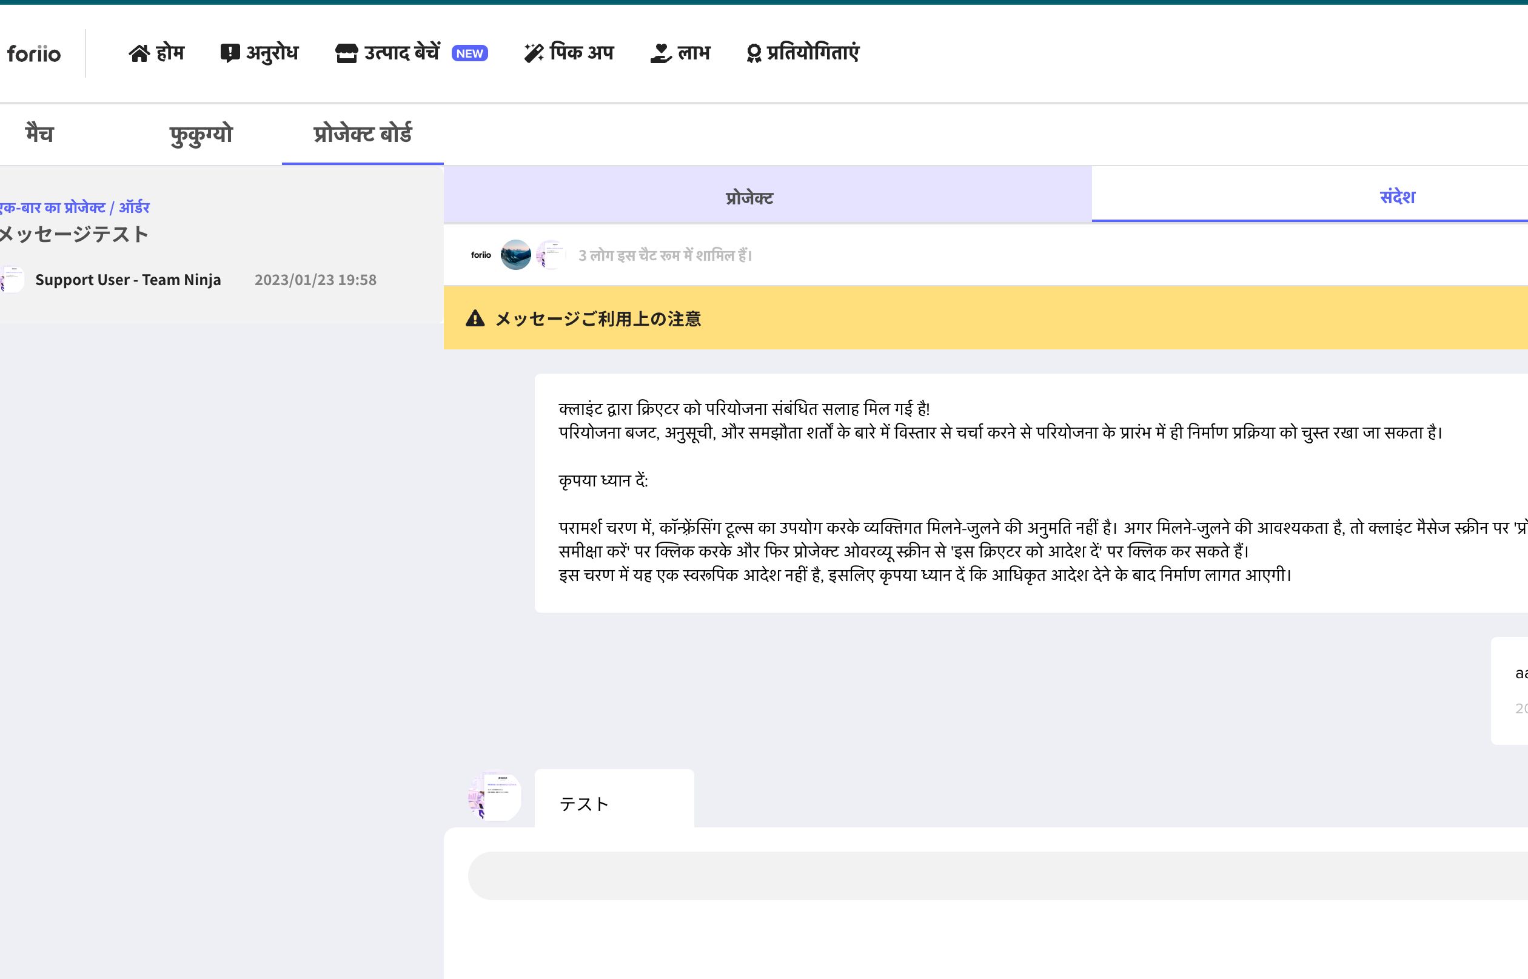Click the foriio logo
This screenshot has width=1528, height=979.
[34, 53]
